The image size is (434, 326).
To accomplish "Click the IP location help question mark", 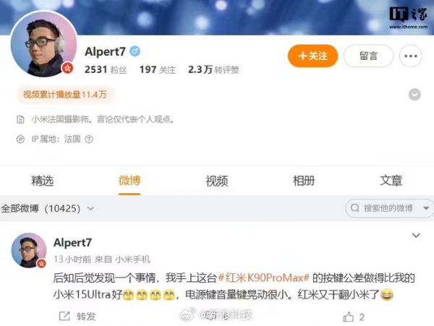I will coord(89,139).
